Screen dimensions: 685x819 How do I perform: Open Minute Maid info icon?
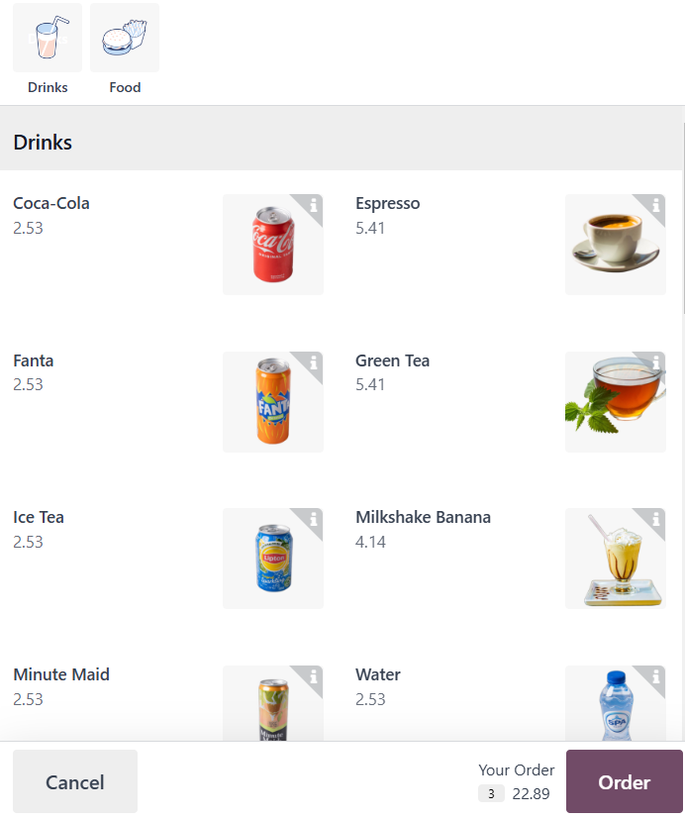[x=313, y=676]
